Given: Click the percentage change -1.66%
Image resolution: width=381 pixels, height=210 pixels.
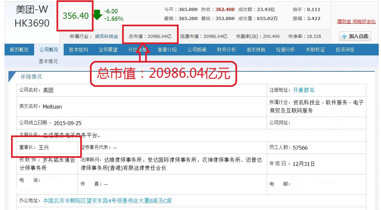Looking at the screenshot, I should click(x=114, y=19).
